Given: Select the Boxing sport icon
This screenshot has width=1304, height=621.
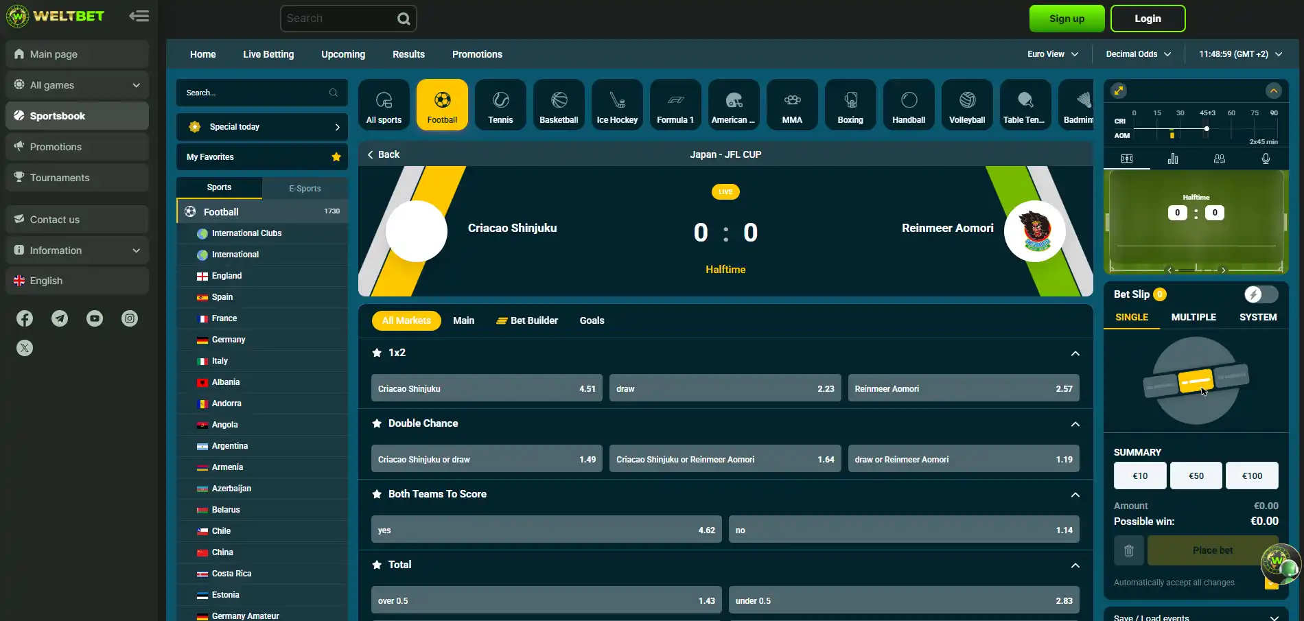Looking at the screenshot, I should coord(850,105).
